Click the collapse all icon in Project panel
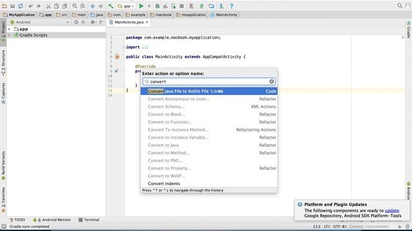This screenshot has width=412, height=231. pyautogui.click(x=83, y=22)
